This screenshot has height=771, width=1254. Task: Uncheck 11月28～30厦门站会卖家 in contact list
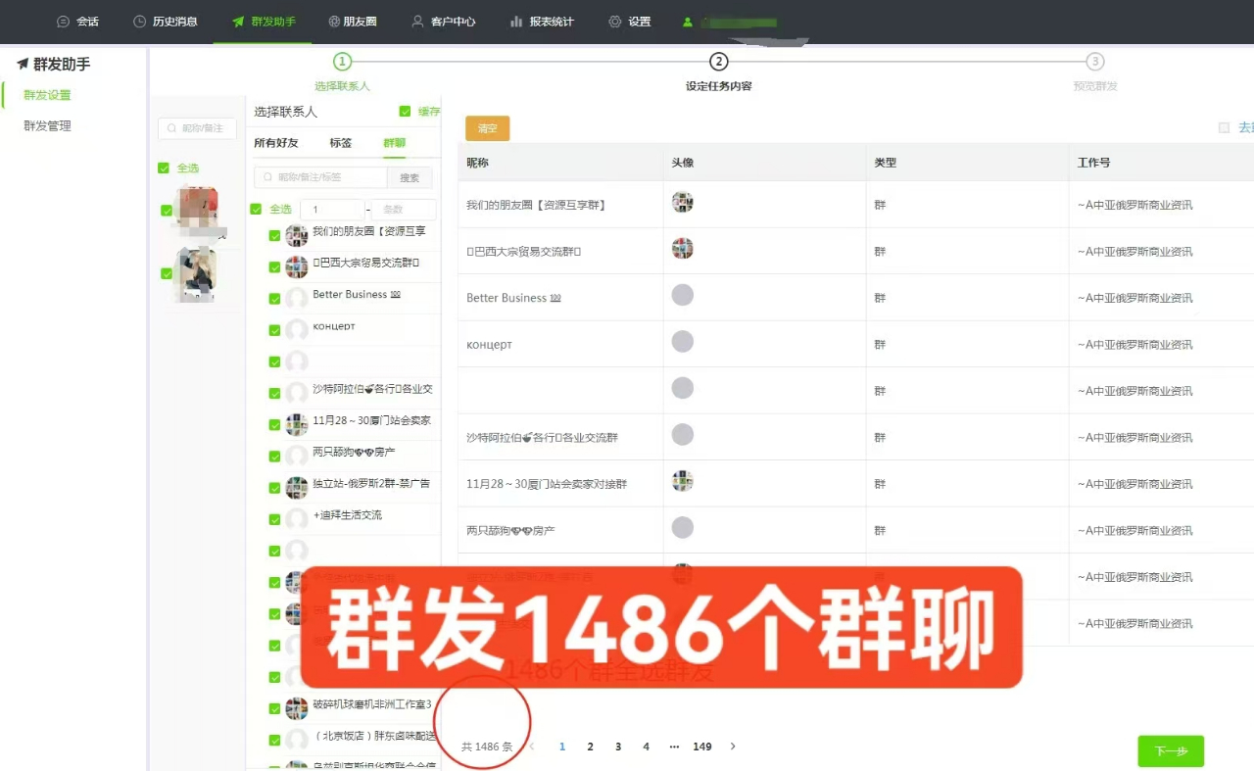[x=274, y=425]
